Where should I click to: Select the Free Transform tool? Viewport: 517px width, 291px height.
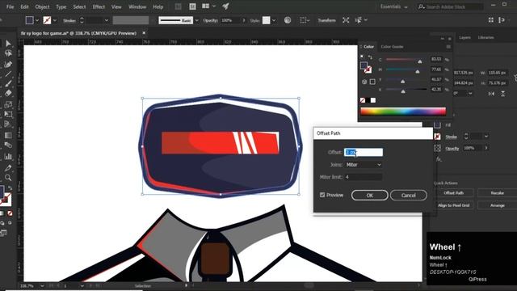(8, 115)
